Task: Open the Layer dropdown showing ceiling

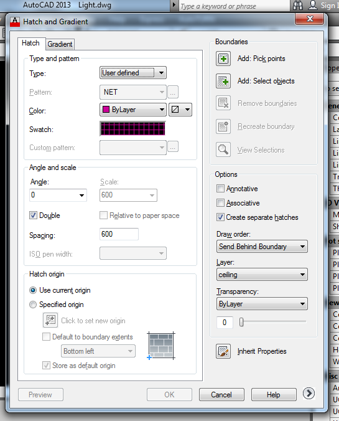Action: click(x=262, y=275)
